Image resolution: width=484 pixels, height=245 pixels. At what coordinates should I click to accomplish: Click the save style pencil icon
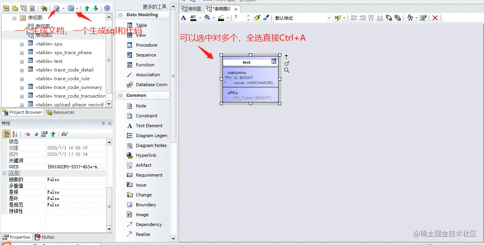[x=338, y=18]
